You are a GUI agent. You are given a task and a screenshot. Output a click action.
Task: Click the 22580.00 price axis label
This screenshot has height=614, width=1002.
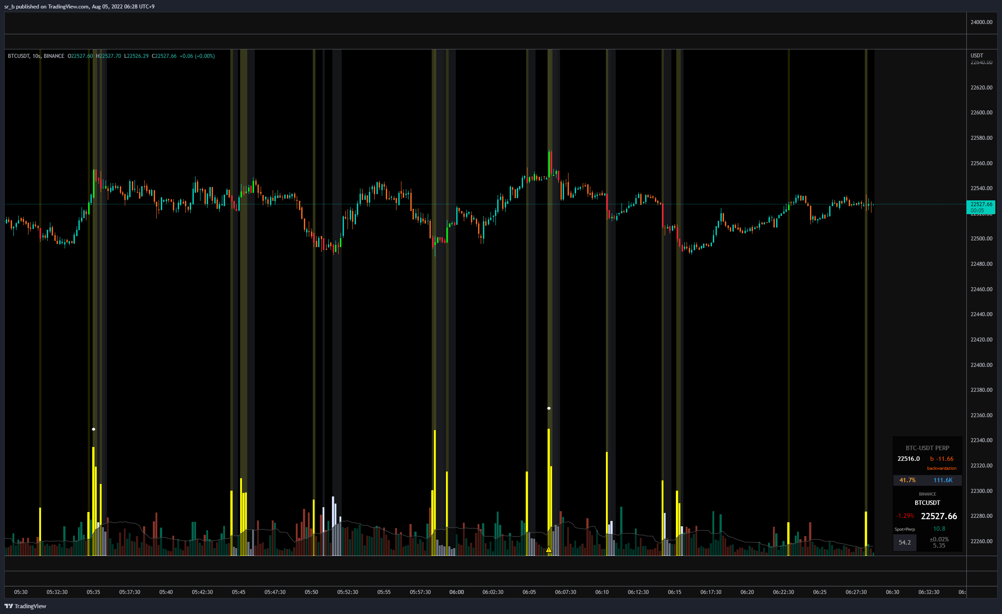pyautogui.click(x=982, y=138)
